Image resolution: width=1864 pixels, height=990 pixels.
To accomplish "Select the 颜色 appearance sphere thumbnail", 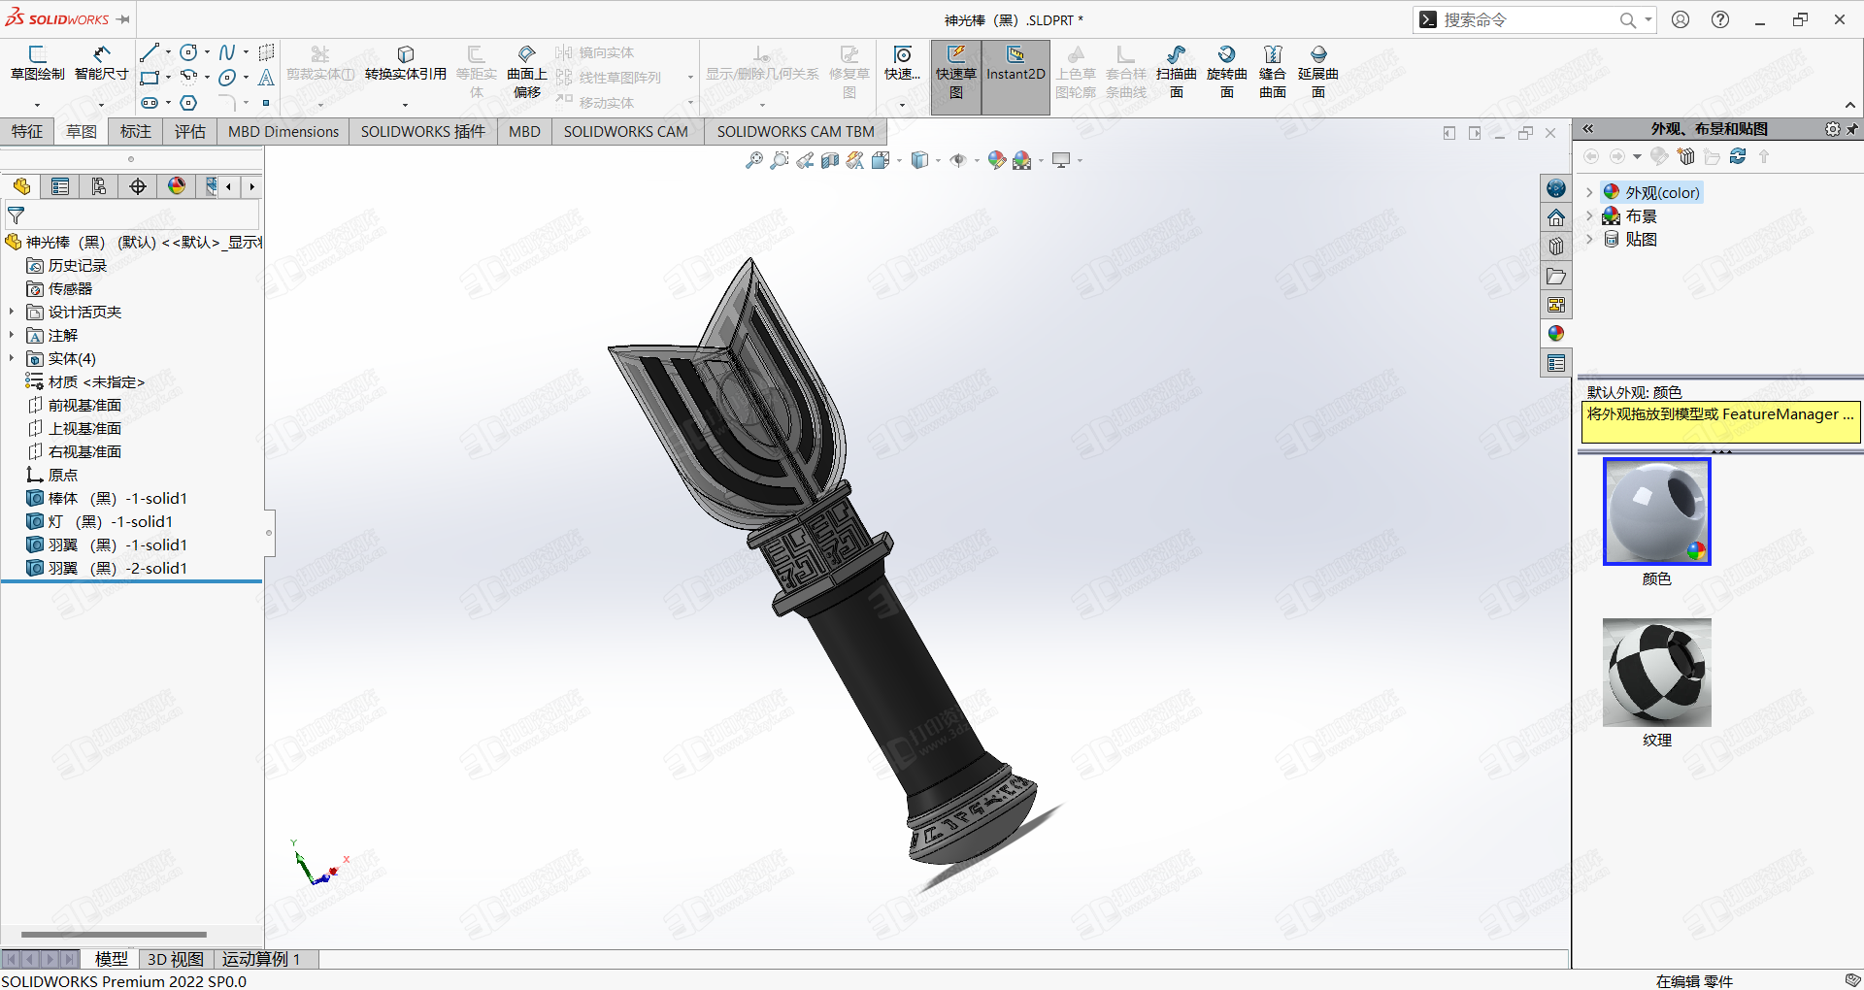I will 1657,511.
